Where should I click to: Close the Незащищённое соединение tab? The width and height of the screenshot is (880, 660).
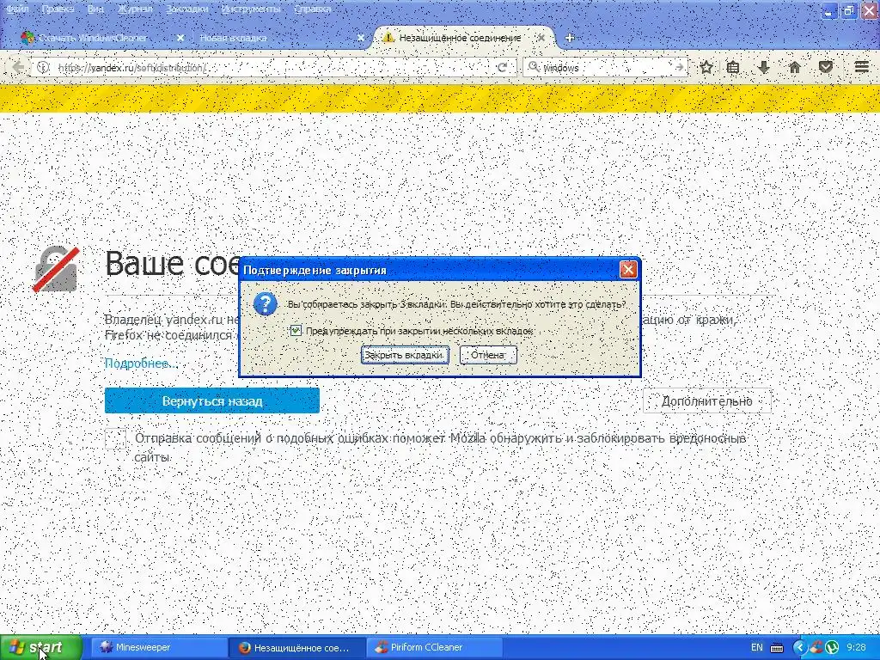pyautogui.click(x=541, y=38)
